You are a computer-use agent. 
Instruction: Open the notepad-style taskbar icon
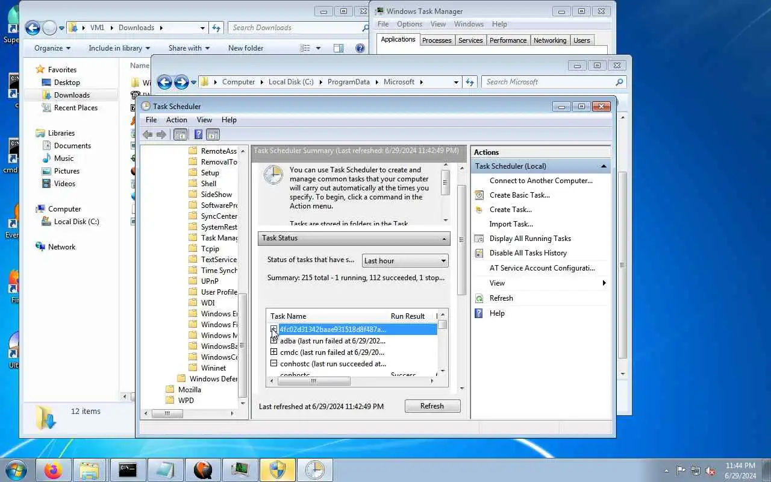[x=164, y=470]
